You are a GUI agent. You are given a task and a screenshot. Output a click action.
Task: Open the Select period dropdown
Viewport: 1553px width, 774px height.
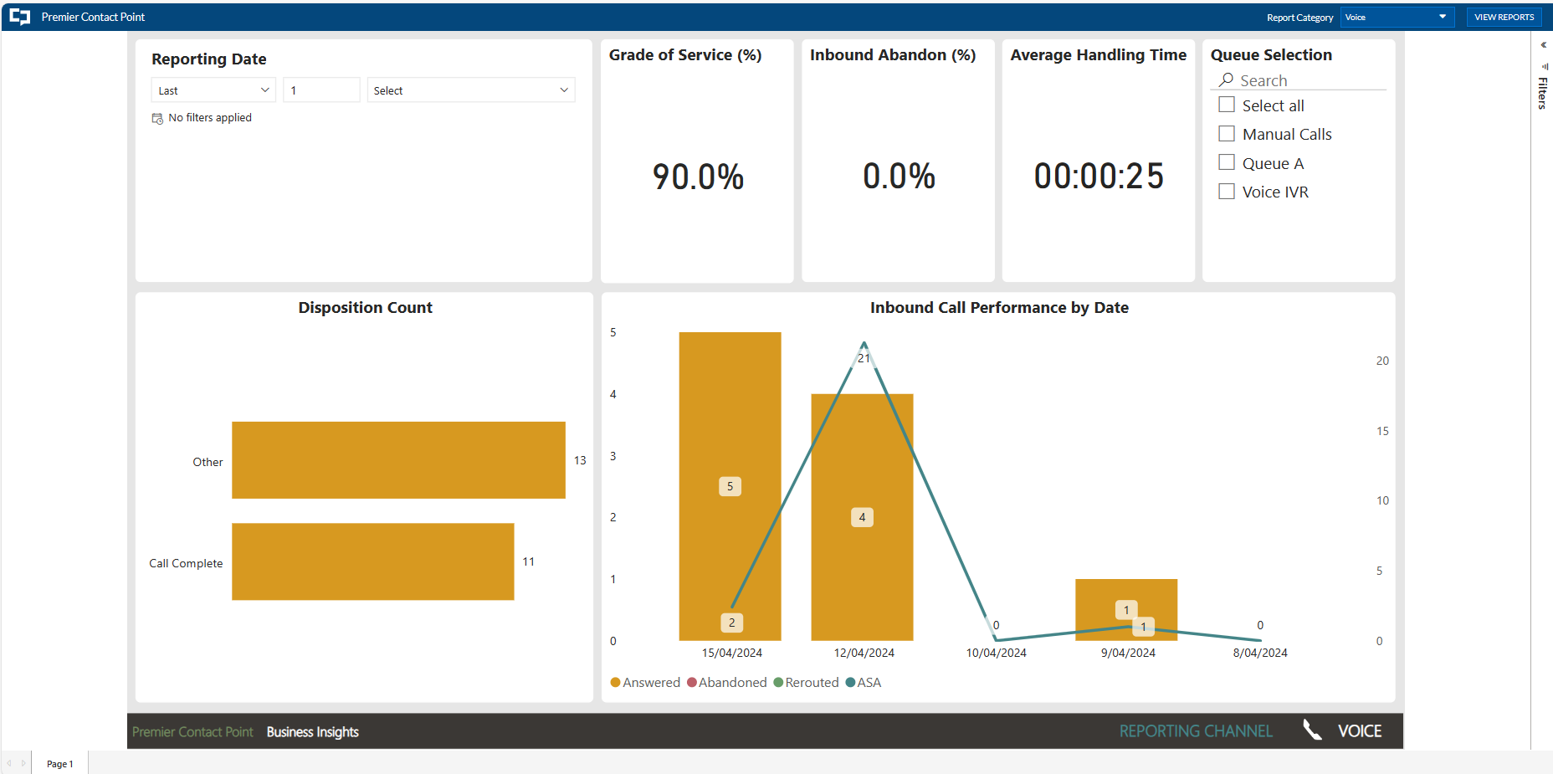(471, 90)
